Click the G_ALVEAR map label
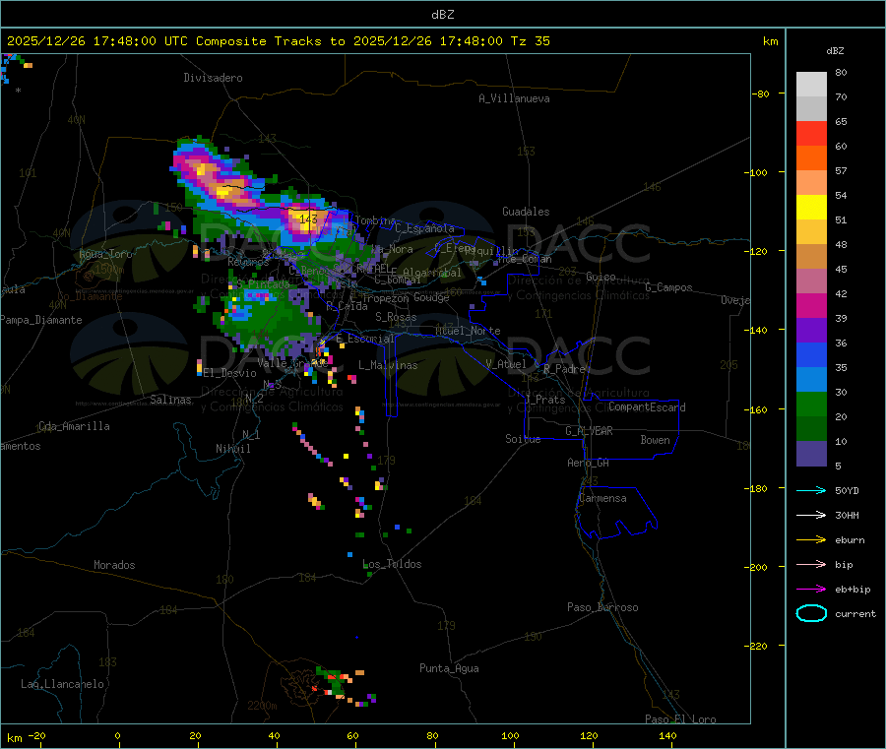This screenshot has height=749, width=886. 589,431
